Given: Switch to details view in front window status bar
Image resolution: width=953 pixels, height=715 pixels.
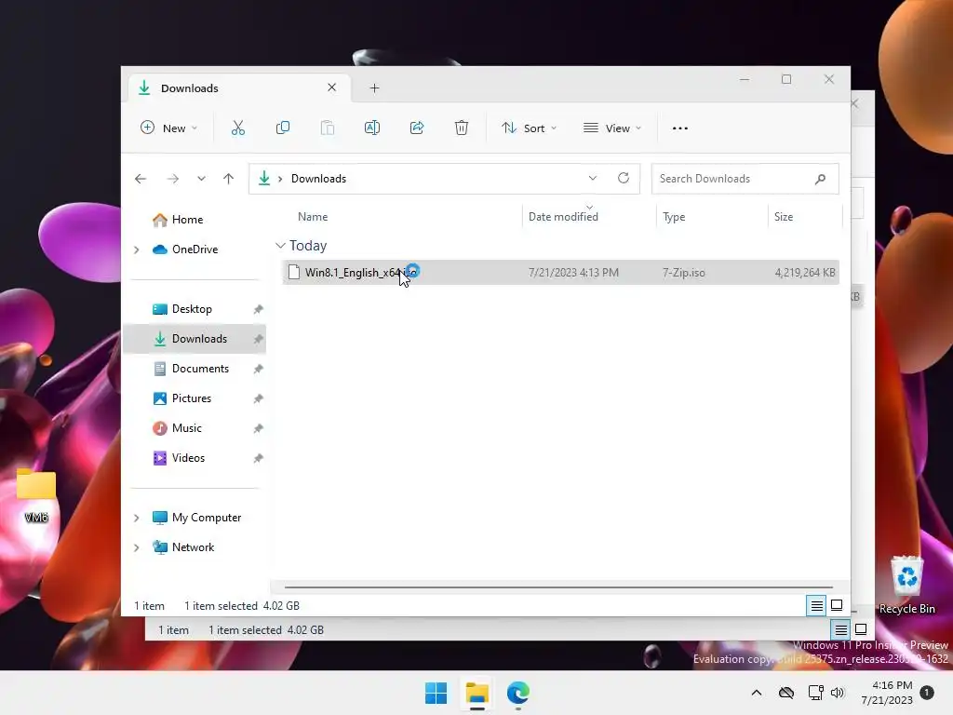Looking at the screenshot, I should (x=816, y=605).
